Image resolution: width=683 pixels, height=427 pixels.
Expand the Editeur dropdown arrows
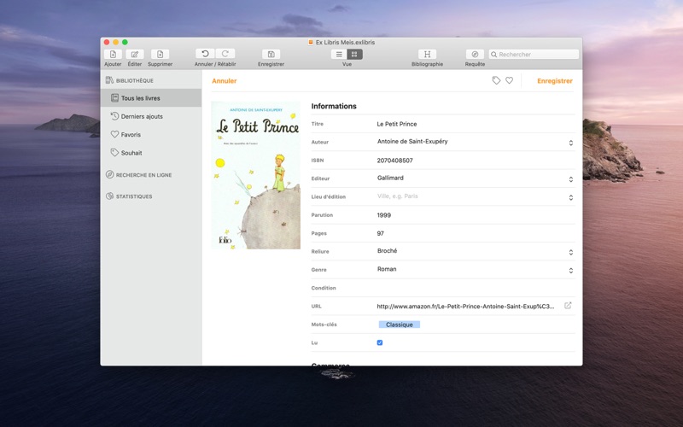[x=570, y=179]
